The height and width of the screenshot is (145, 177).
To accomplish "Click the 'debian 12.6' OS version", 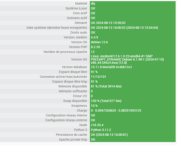I will [99, 42].
